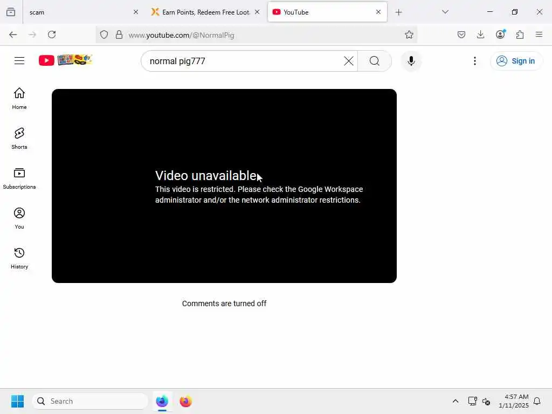Open a new tab with plus button
The image size is (552, 414).
pos(398,12)
